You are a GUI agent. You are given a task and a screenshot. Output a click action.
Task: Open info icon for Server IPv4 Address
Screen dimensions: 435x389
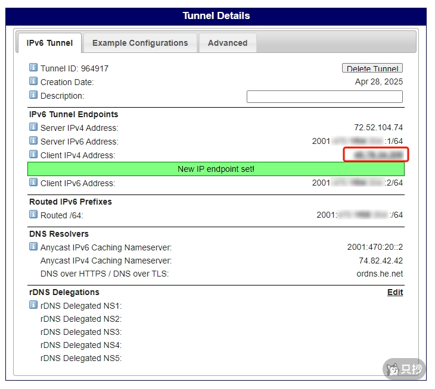pyautogui.click(x=33, y=127)
